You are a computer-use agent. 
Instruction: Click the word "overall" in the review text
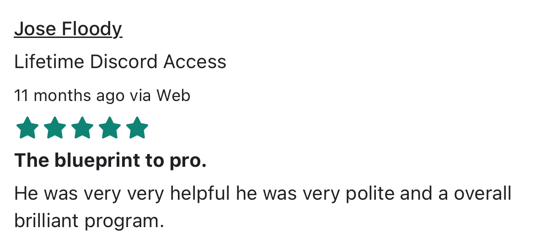point(482,194)
